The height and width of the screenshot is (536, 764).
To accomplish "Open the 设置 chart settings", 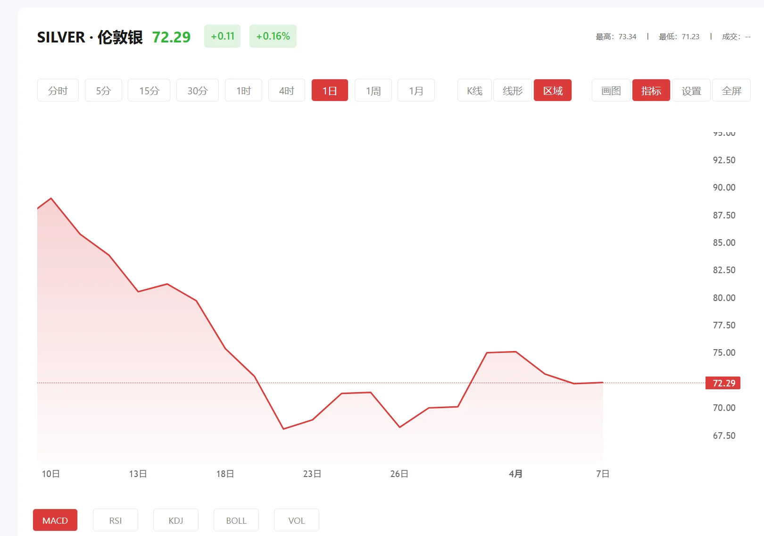I will [x=691, y=90].
